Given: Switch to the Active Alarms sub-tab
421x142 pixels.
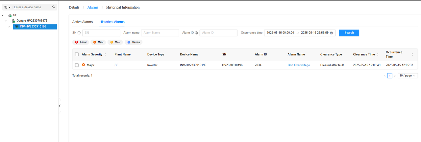Looking at the screenshot, I should pyautogui.click(x=83, y=22).
